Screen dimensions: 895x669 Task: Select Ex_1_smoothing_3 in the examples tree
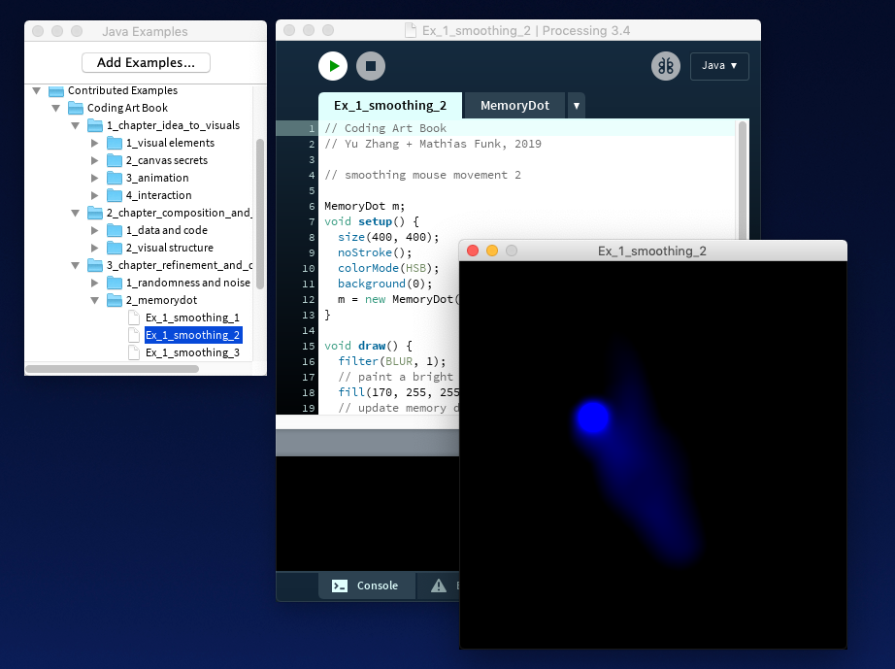pyautogui.click(x=193, y=351)
